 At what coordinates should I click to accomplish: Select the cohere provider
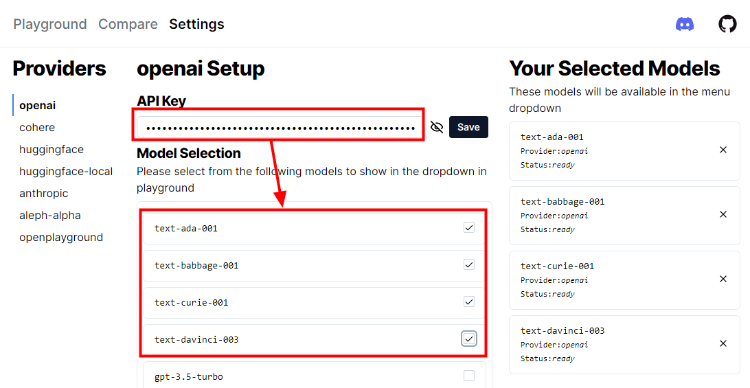[37, 127]
